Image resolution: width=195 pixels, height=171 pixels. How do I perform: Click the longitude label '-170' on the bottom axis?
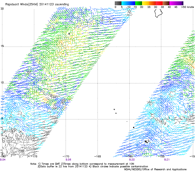coord(66,156)
